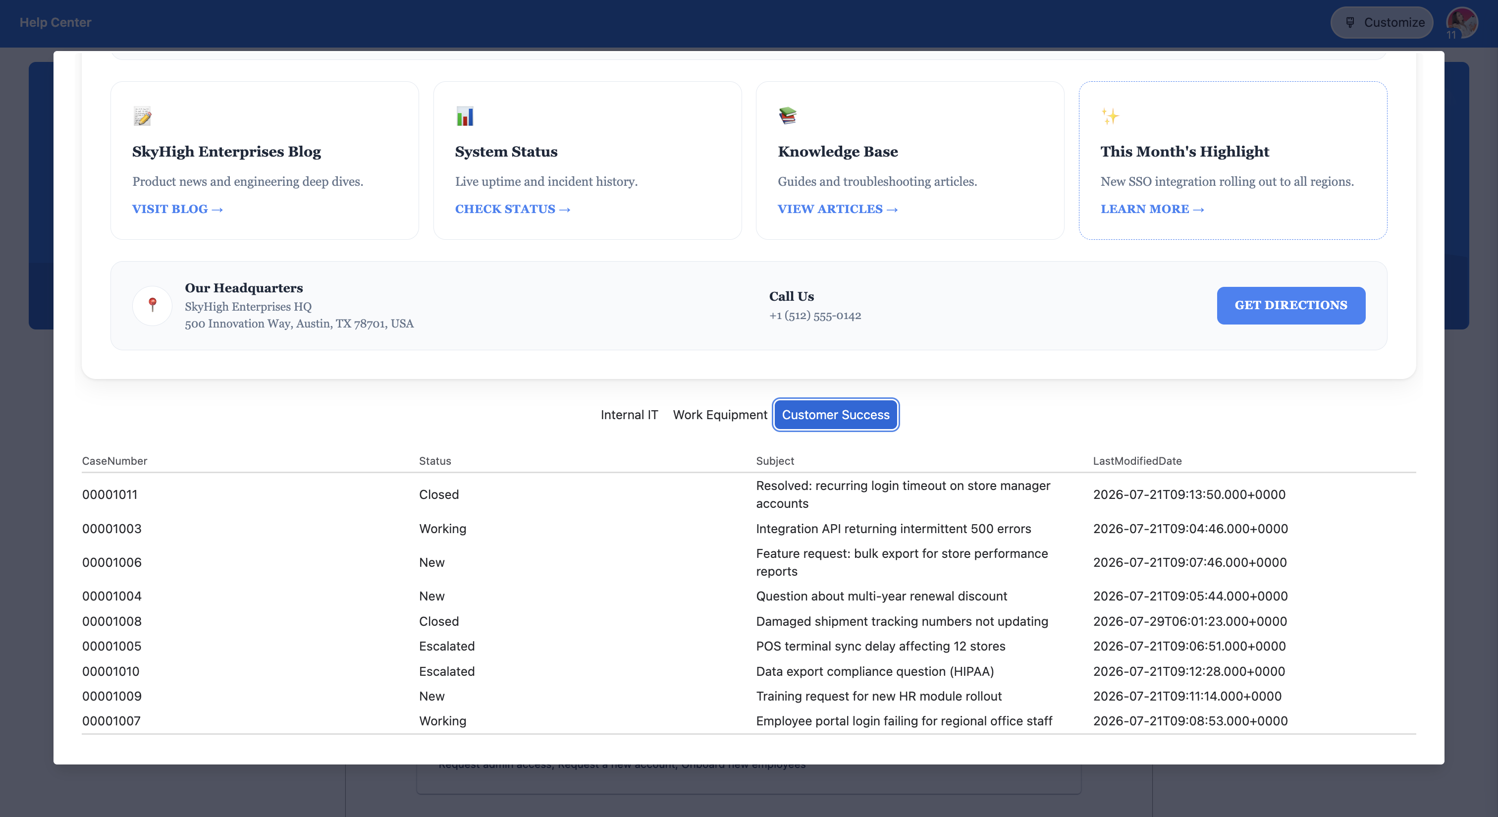Click the Knowledge Base books icon

coord(788,116)
